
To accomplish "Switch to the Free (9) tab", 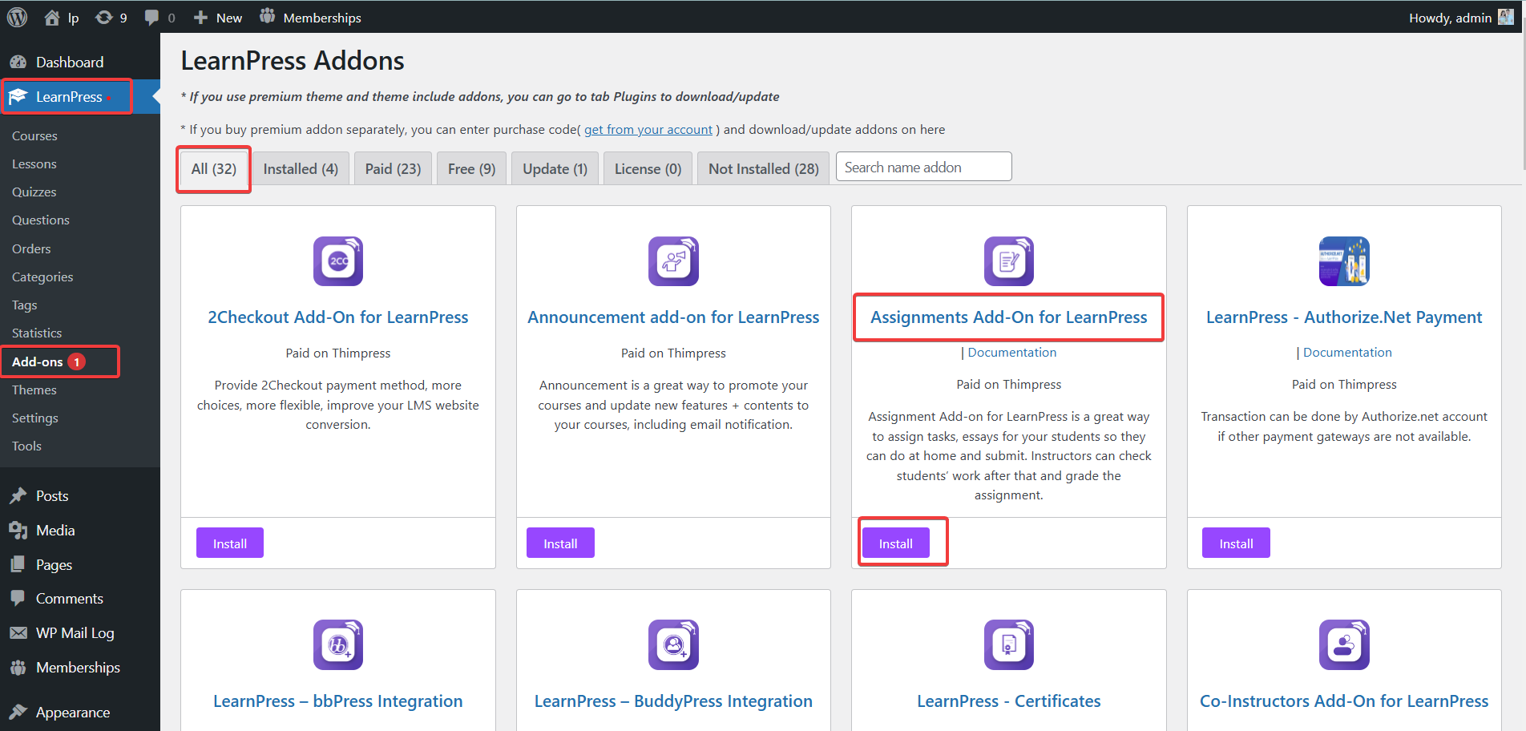I will pos(471,169).
